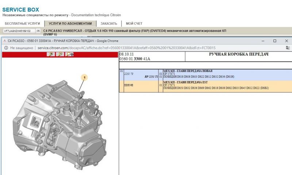
Task: Open the ЗАКАЗАТЬ menu item
Action: [109, 23]
